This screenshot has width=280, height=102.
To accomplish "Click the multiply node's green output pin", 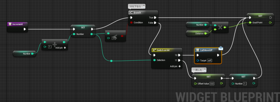I will coord(225,28).
